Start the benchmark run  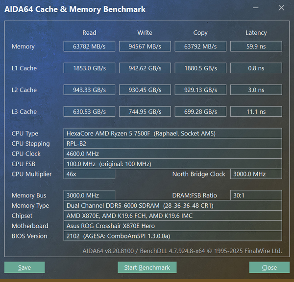pyautogui.click(x=147, y=267)
